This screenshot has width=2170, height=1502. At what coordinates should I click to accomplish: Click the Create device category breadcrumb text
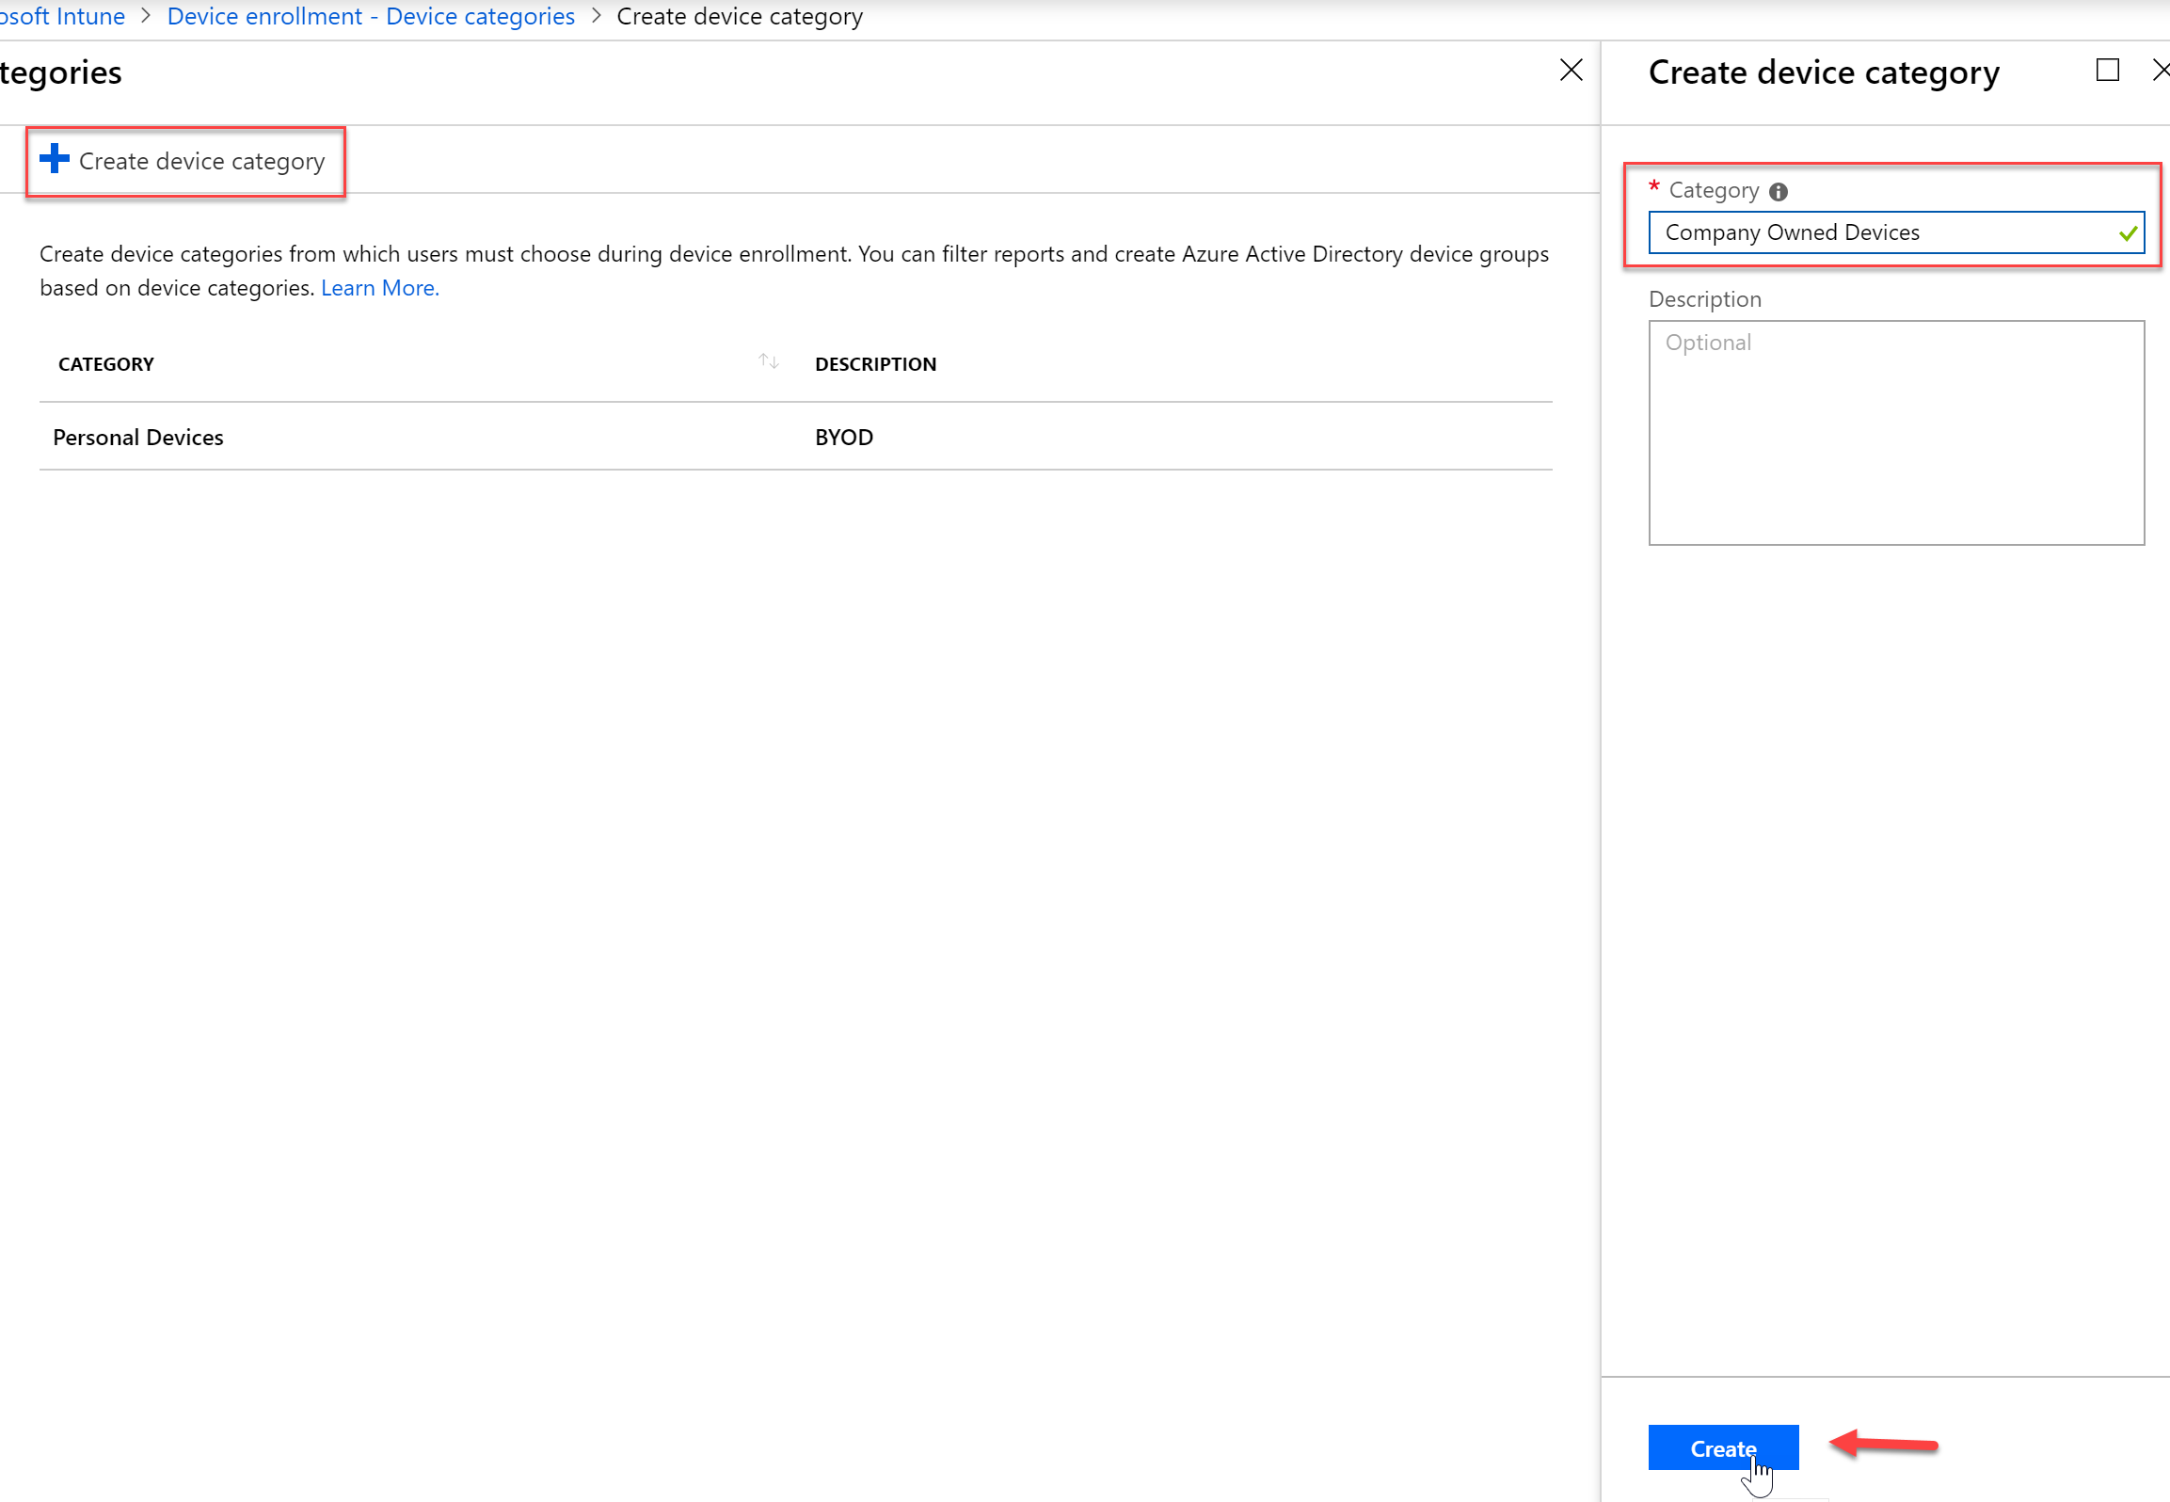point(740,16)
